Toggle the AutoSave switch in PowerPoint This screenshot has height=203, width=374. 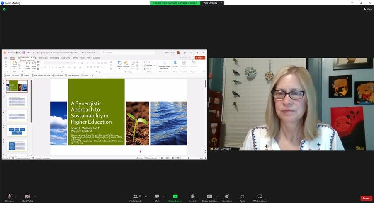[19, 53]
